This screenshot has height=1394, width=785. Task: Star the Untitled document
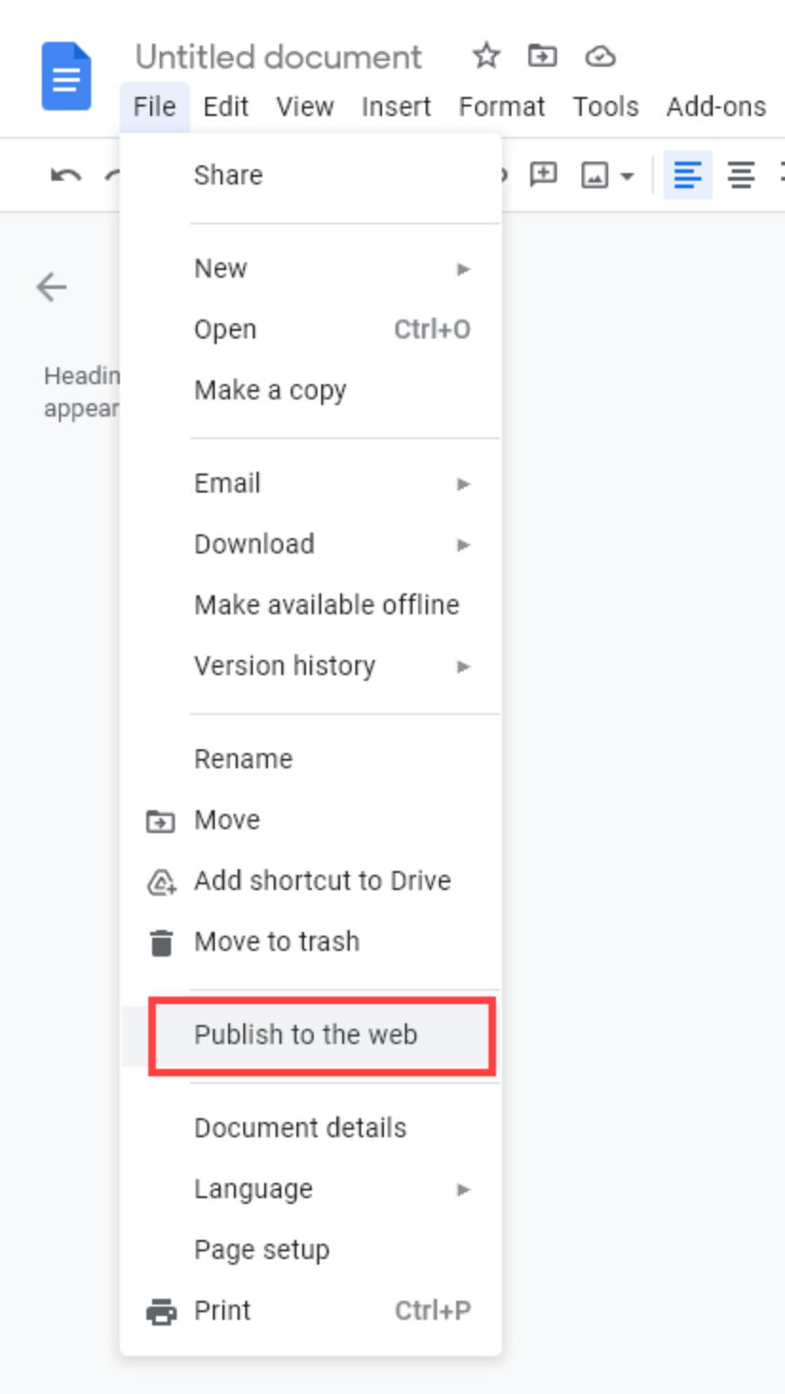487,56
